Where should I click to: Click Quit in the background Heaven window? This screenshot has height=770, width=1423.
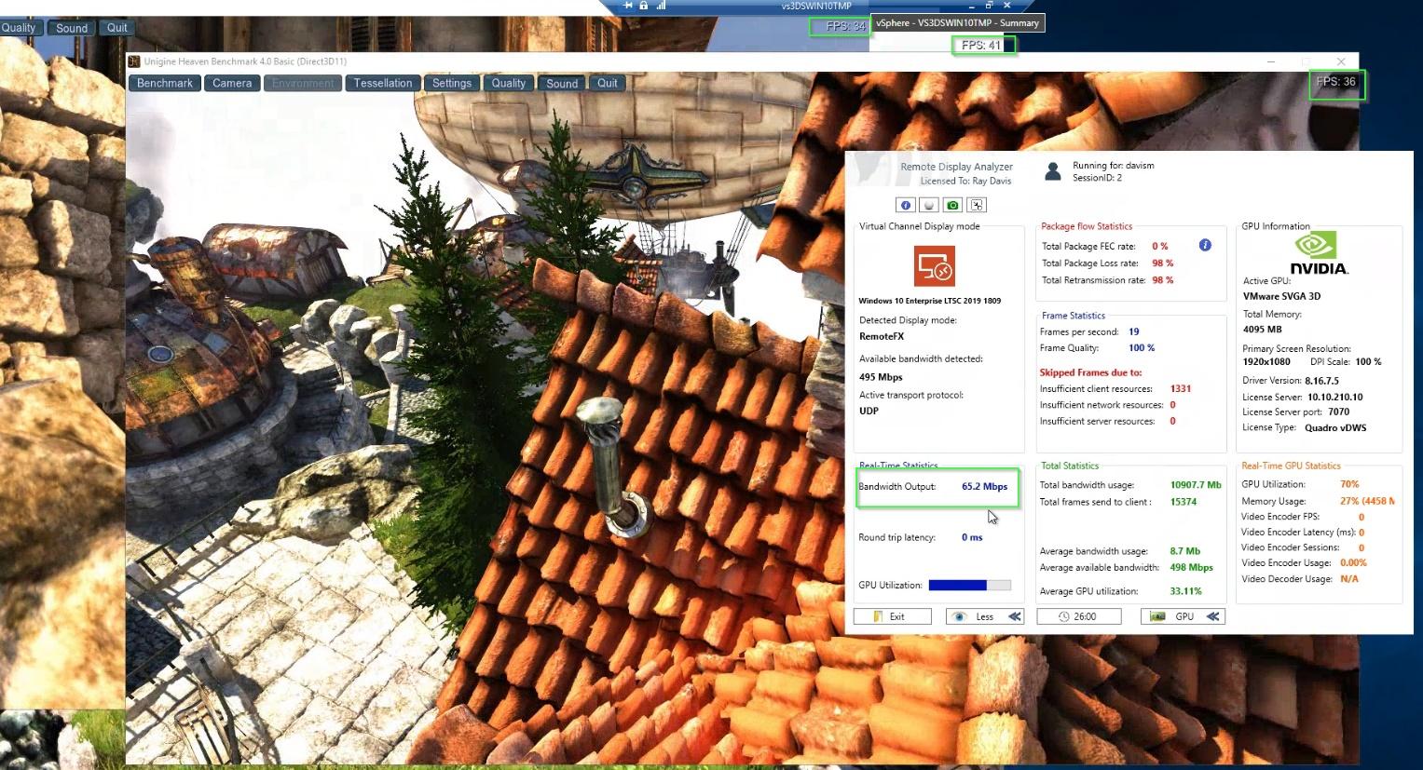pos(117,28)
